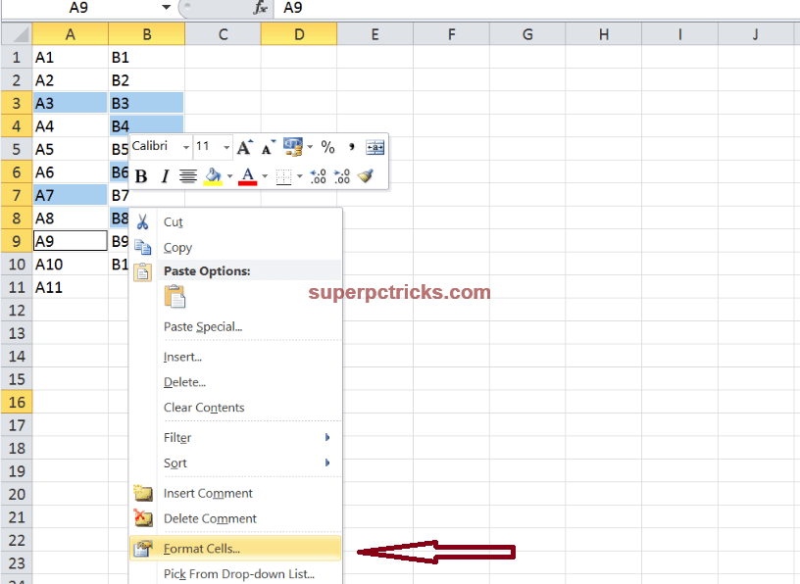Choose Copy from the context menu
800x584 pixels.
click(235, 247)
